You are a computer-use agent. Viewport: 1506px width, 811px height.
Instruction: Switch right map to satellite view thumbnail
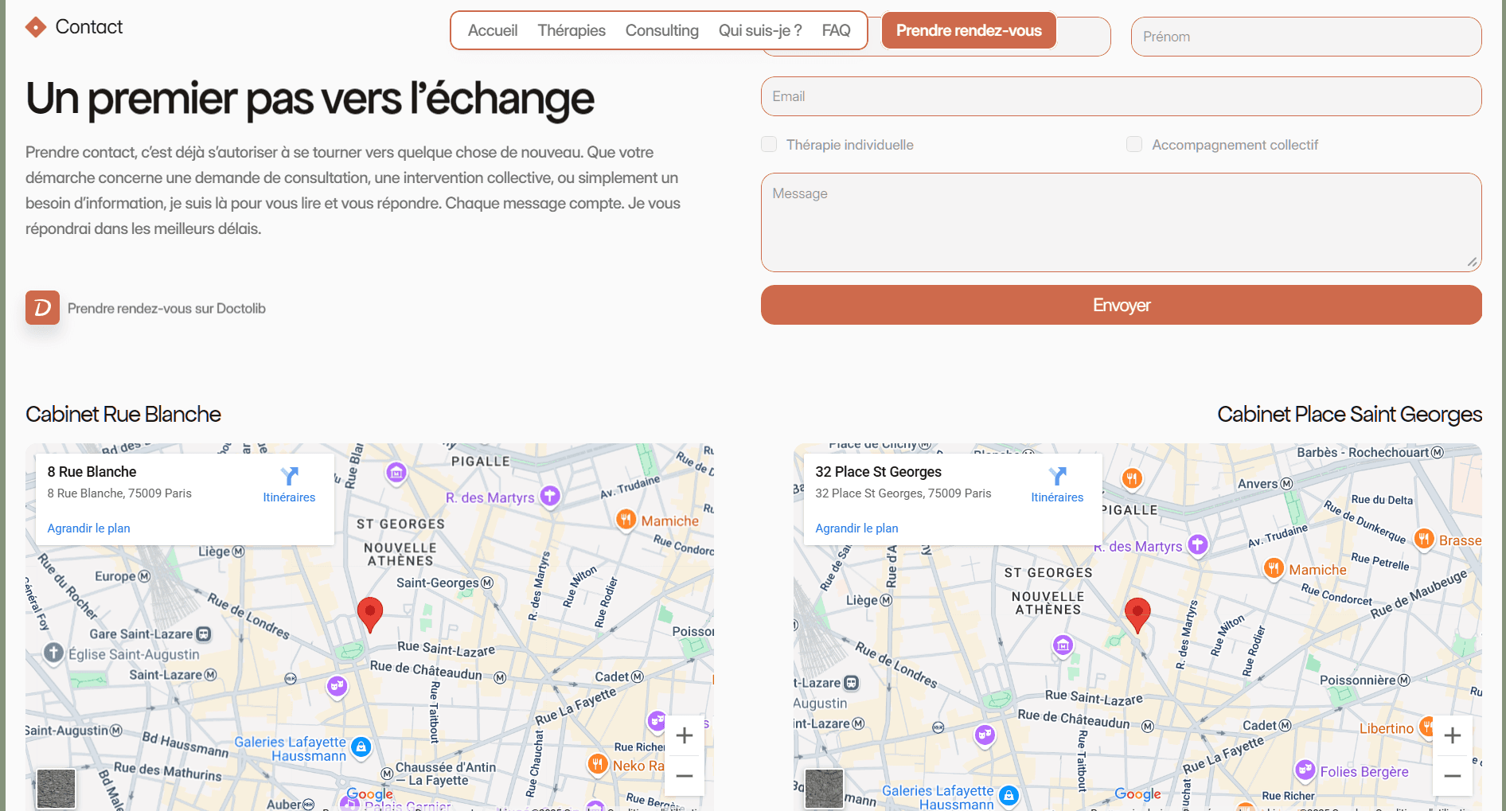[824, 789]
